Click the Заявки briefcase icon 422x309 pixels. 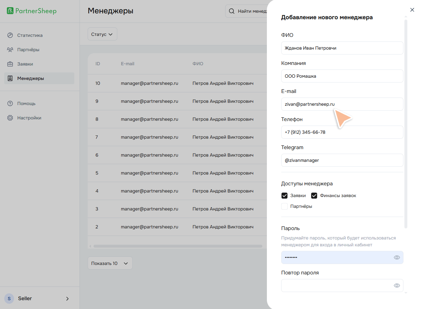10,64
